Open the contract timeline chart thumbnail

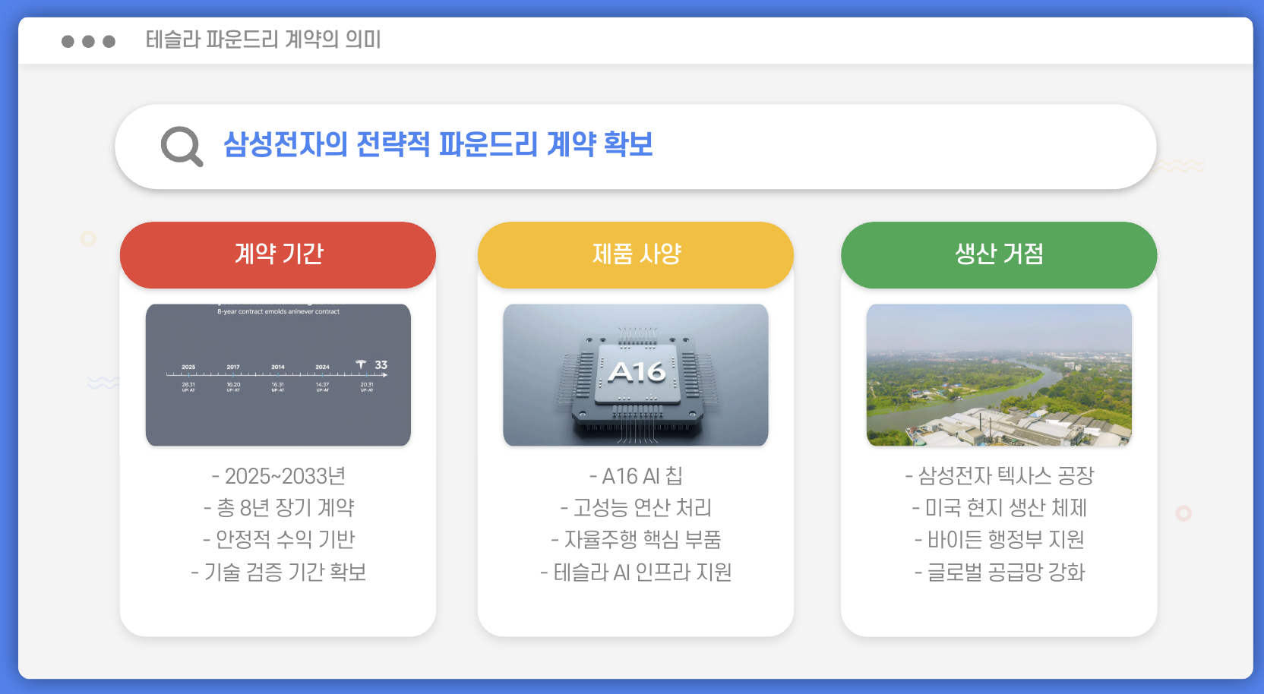coord(278,375)
